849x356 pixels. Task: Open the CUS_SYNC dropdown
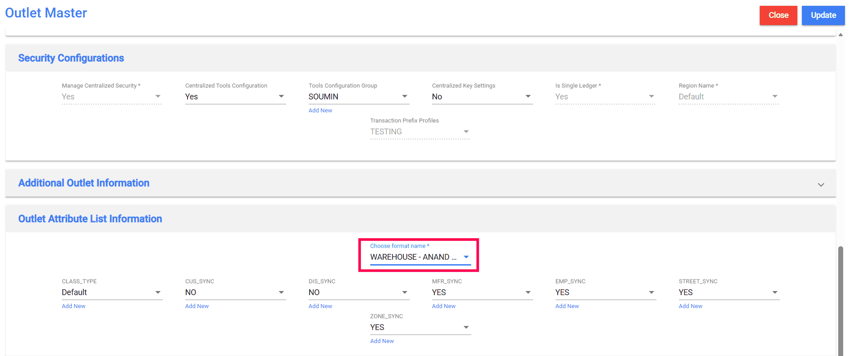point(235,292)
